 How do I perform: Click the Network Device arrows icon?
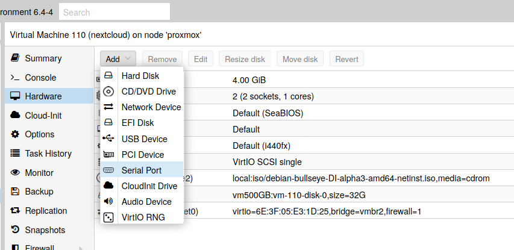click(x=108, y=107)
